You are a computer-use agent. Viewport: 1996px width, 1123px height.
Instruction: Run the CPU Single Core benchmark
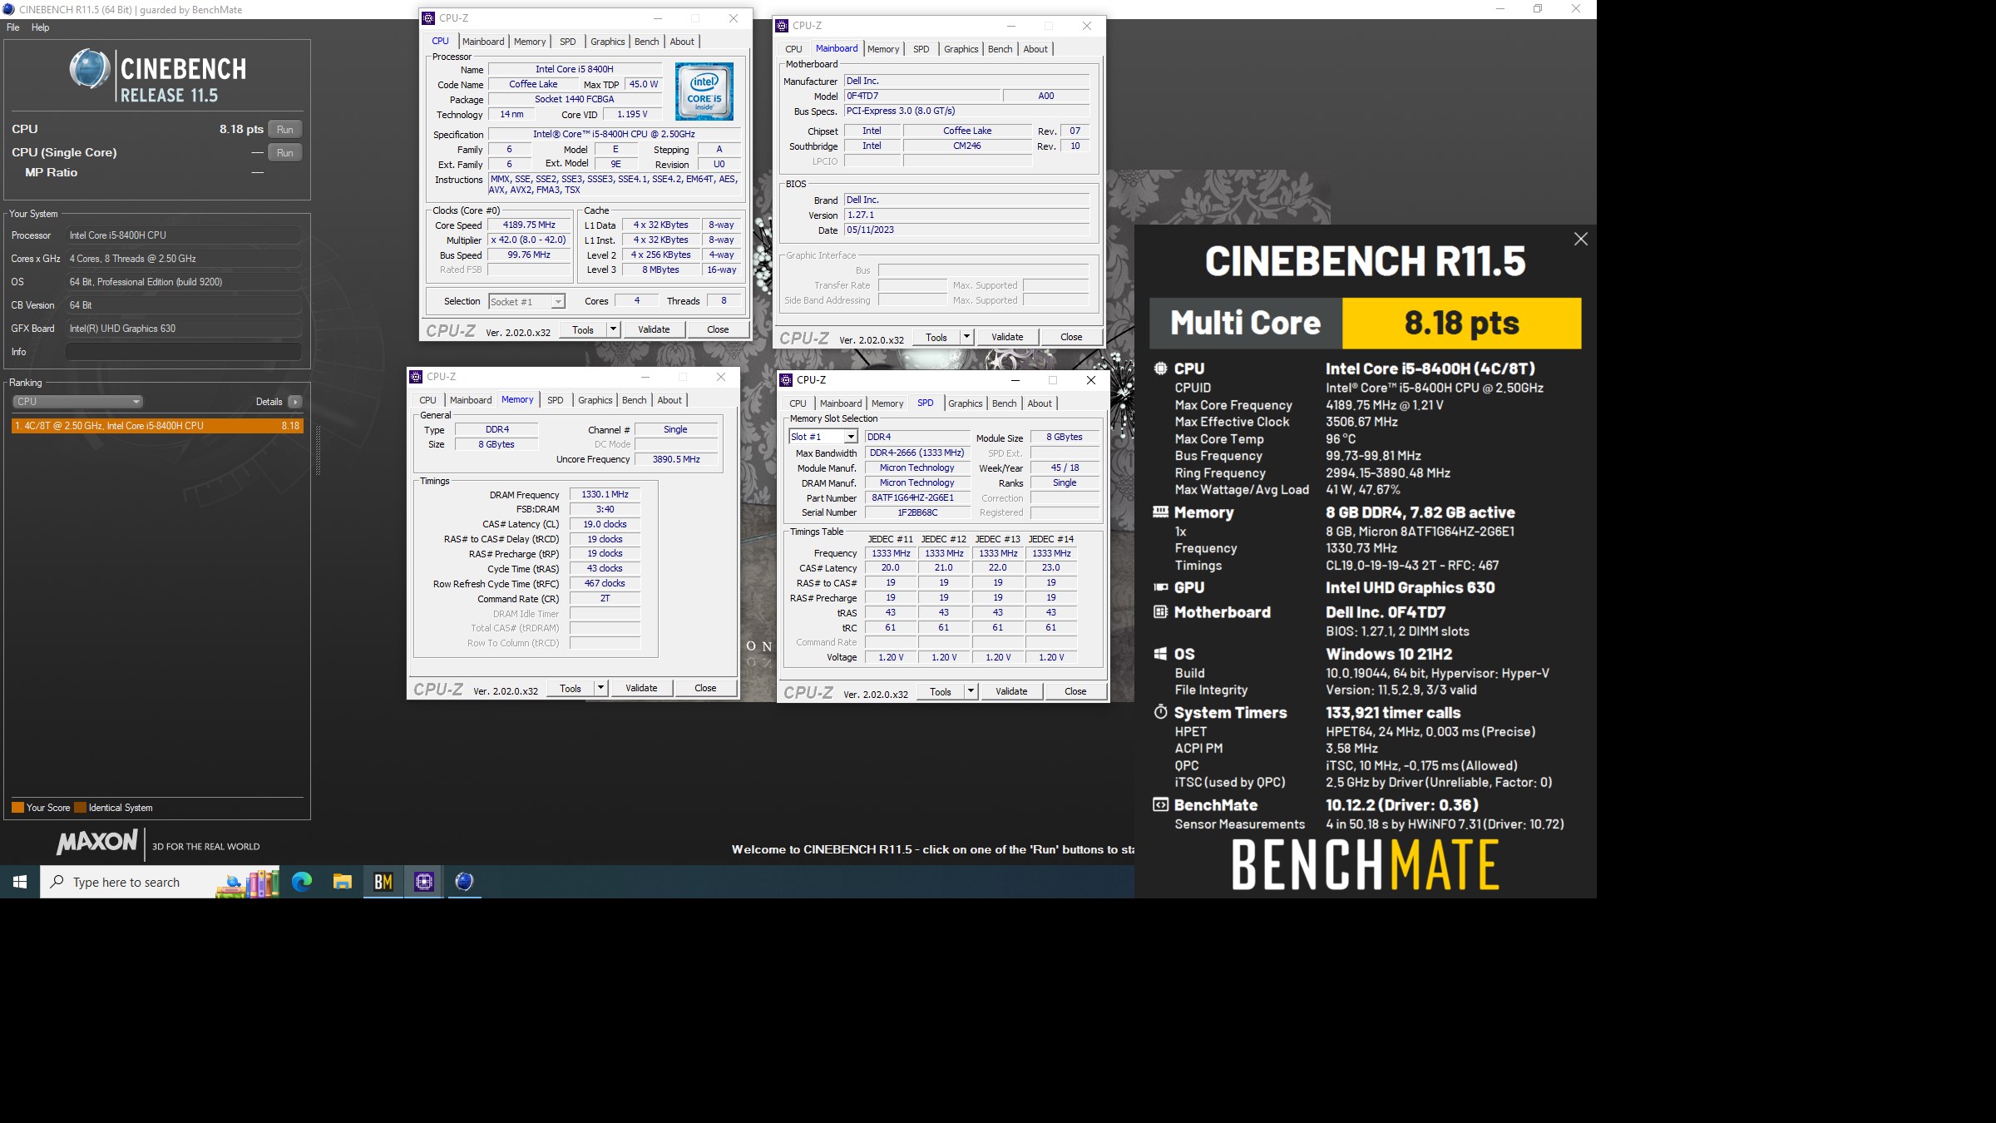click(285, 153)
